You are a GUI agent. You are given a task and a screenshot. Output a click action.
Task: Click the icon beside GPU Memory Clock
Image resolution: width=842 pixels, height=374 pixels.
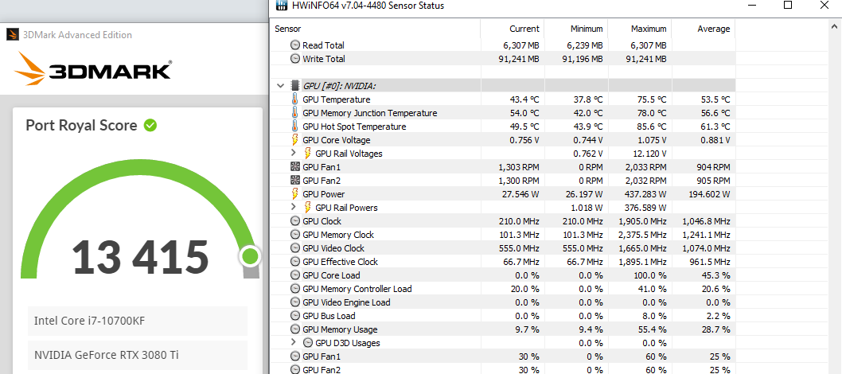tap(294, 235)
